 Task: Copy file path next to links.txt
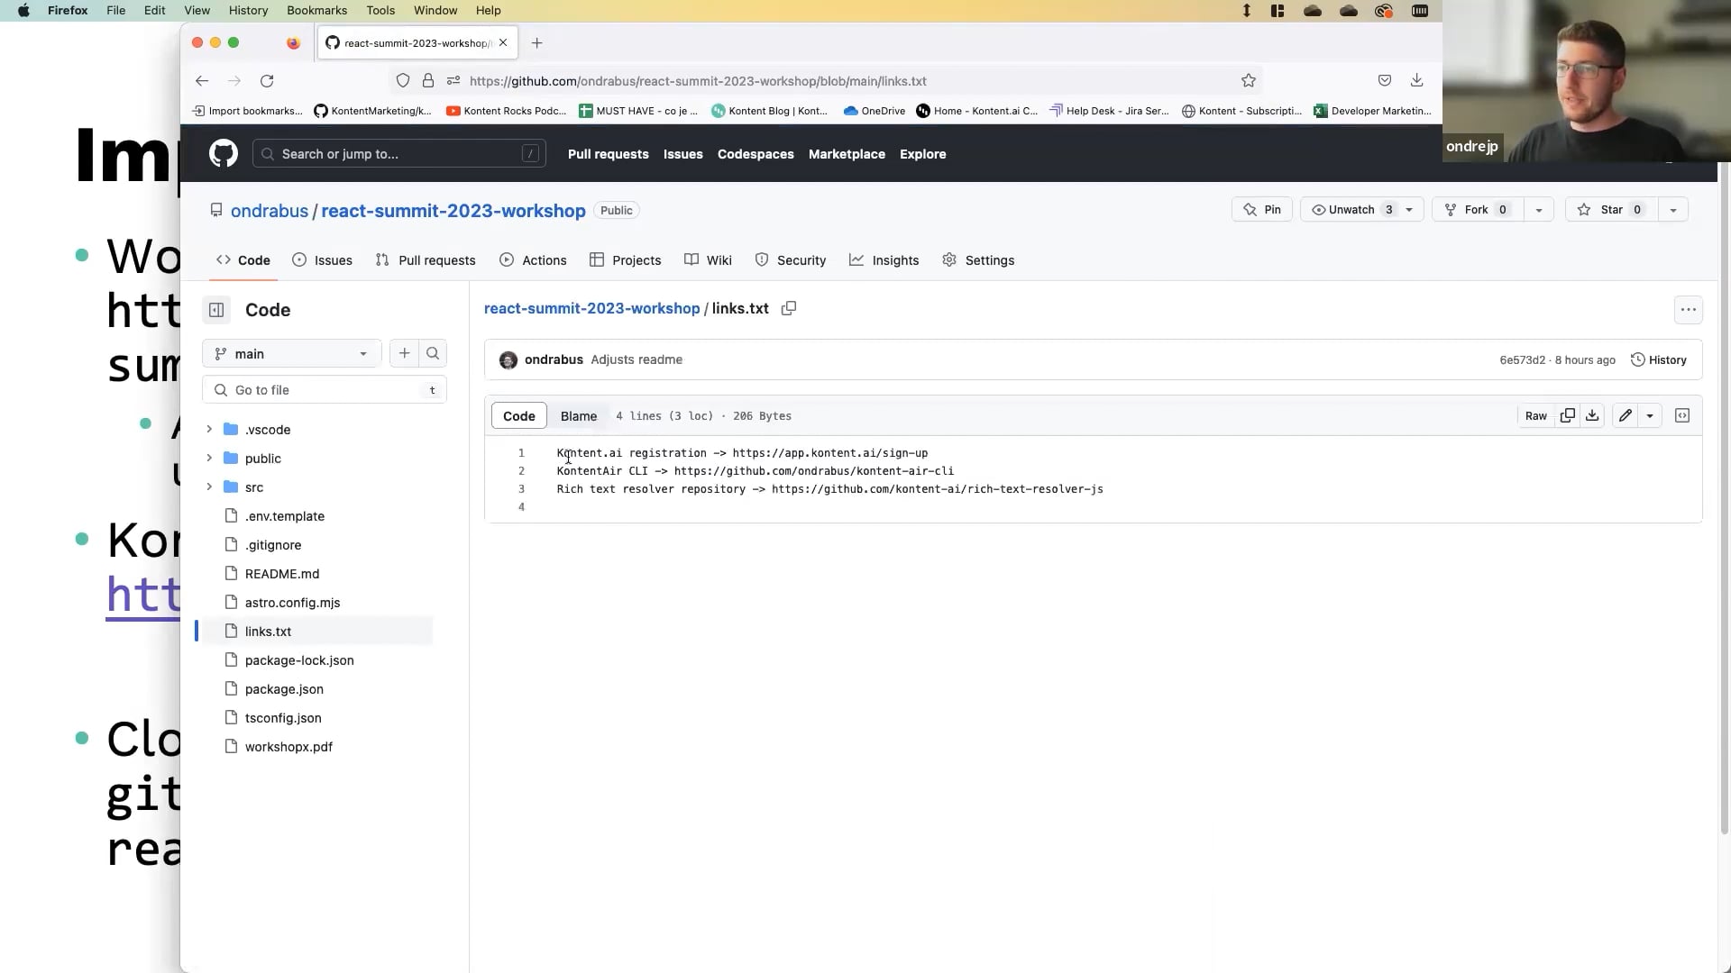[x=789, y=308]
